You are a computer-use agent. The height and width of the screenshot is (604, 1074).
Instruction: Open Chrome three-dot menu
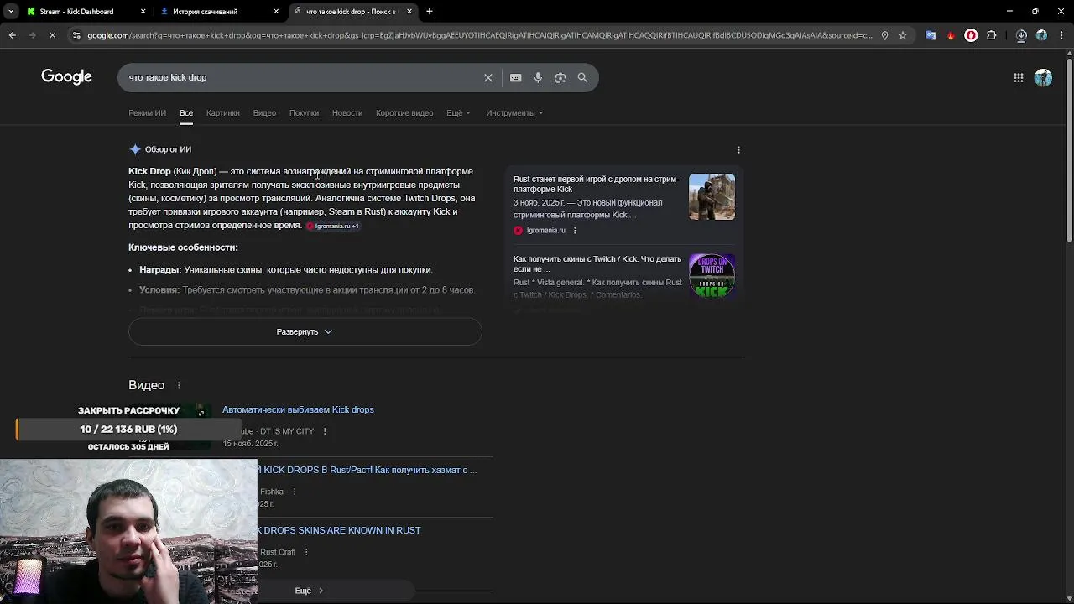pos(1061,35)
